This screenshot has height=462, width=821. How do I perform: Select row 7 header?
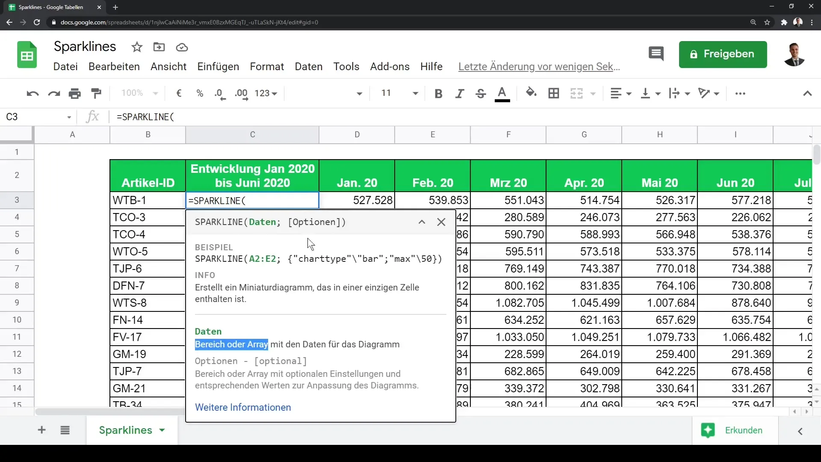[x=17, y=268]
